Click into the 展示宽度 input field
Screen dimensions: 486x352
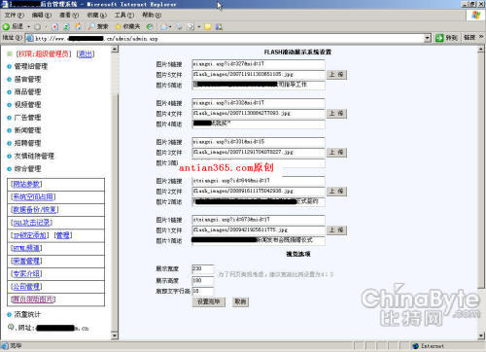[x=203, y=269]
